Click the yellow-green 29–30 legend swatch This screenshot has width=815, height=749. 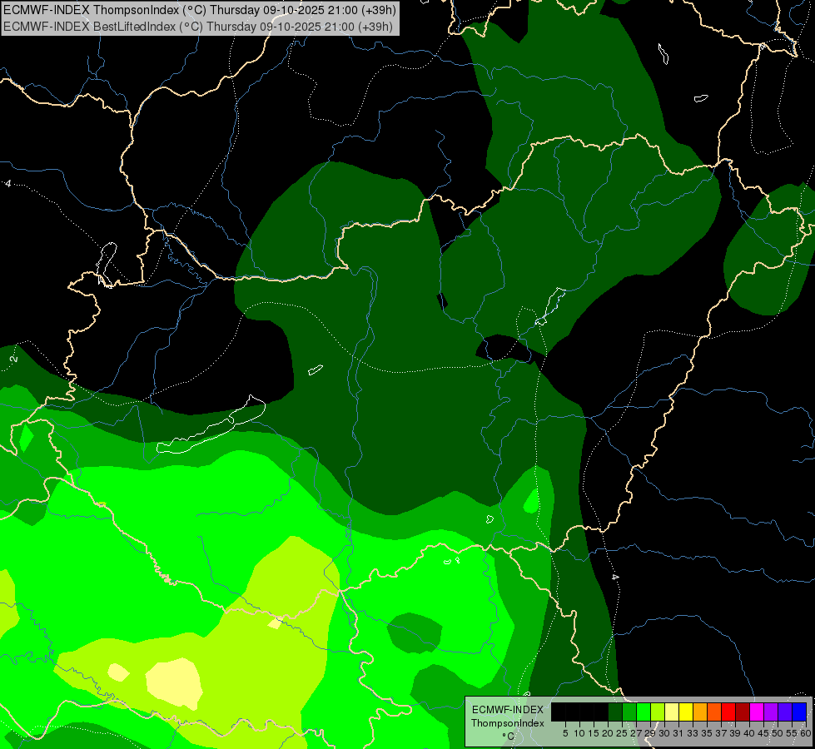point(658,712)
